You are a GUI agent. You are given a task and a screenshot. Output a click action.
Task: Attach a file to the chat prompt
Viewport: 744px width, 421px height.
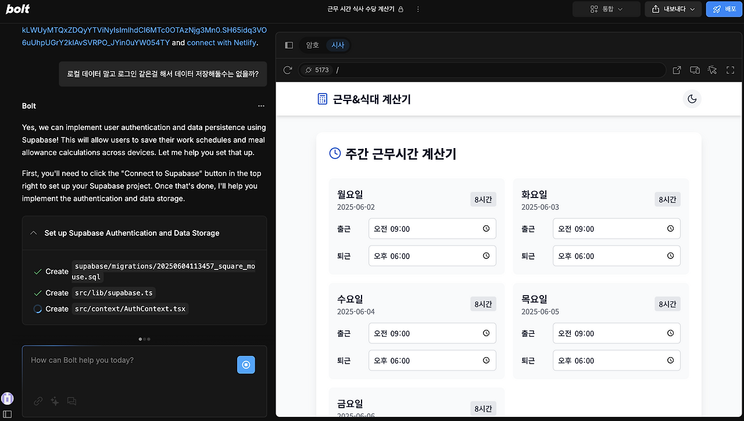(38, 401)
